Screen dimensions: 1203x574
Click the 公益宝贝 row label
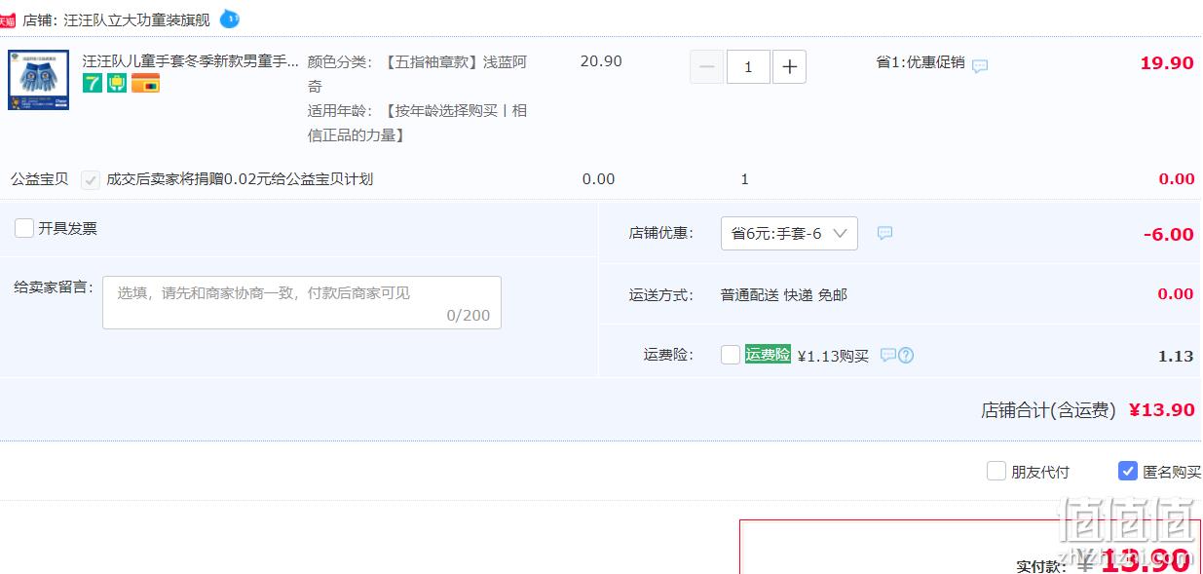point(40,179)
